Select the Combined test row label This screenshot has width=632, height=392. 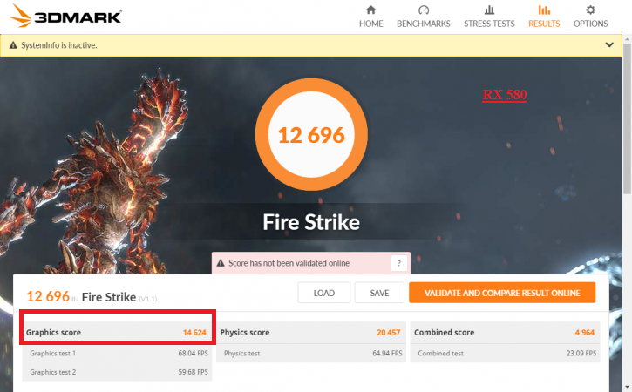tap(440, 354)
